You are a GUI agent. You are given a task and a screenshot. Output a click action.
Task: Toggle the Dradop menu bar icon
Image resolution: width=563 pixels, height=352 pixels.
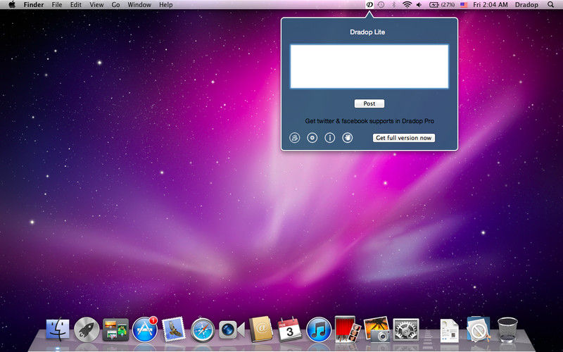369,5
